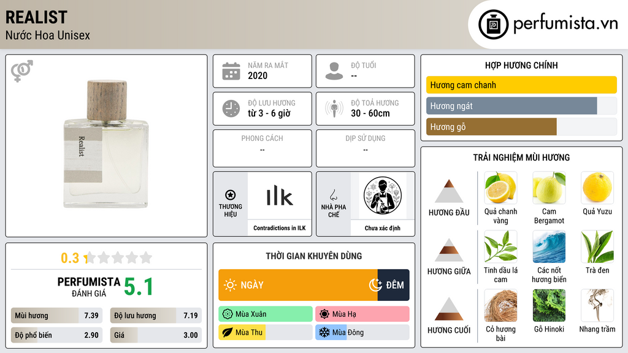
Task: Click the sillage radiating person icon
Action: [x=334, y=108]
